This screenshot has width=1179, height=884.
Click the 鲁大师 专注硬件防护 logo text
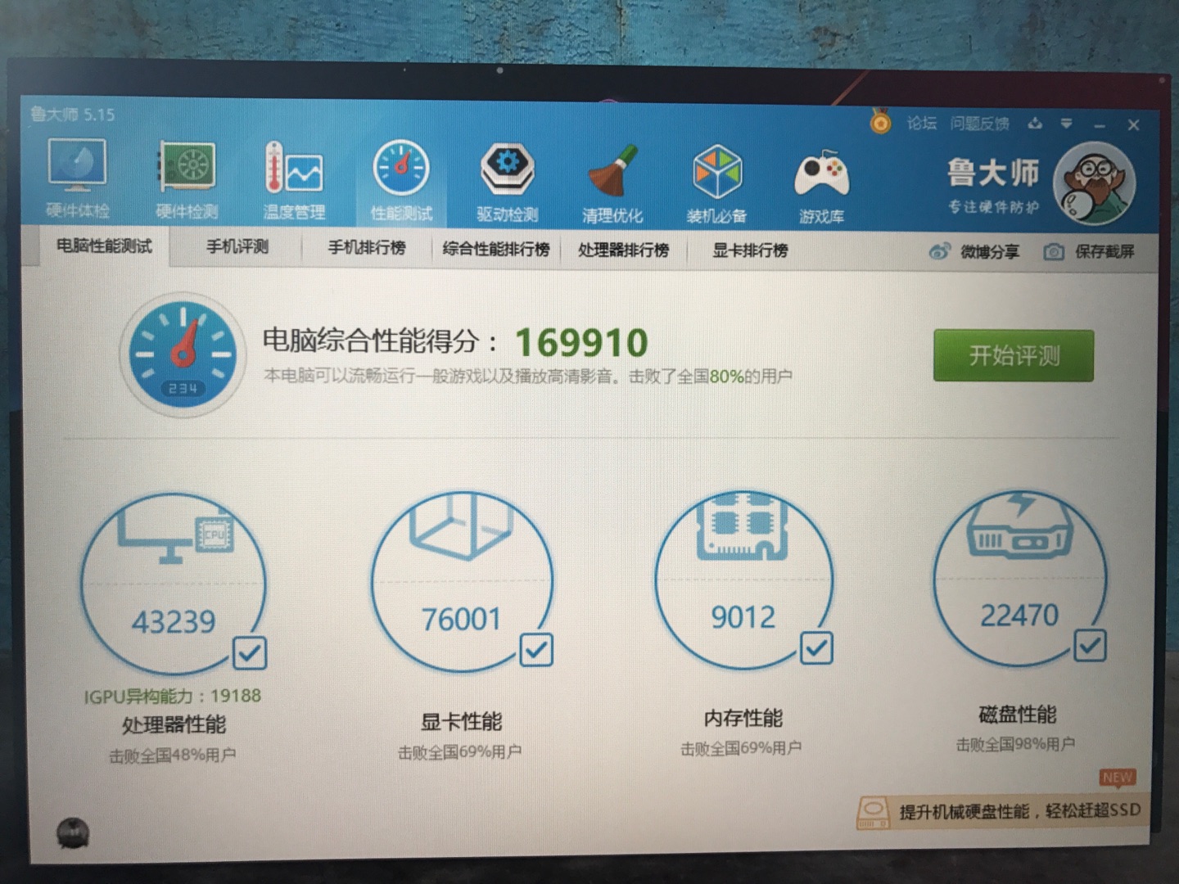[993, 186]
